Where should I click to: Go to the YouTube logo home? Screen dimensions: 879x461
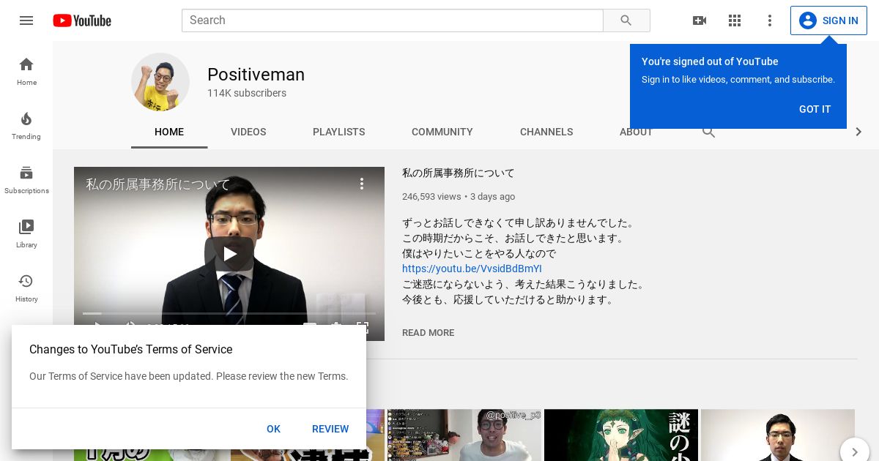(x=82, y=20)
